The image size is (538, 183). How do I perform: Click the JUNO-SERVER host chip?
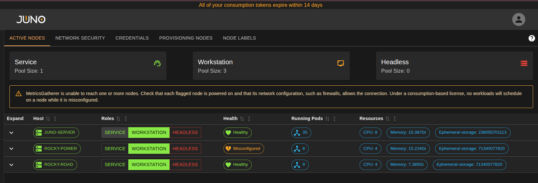pos(56,132)
